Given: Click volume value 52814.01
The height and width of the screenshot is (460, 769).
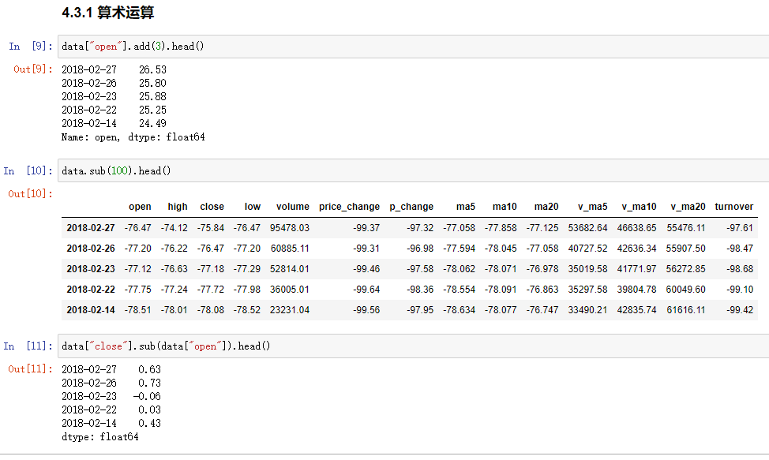Looking at the screenshot, I should (x=290, y=269).
